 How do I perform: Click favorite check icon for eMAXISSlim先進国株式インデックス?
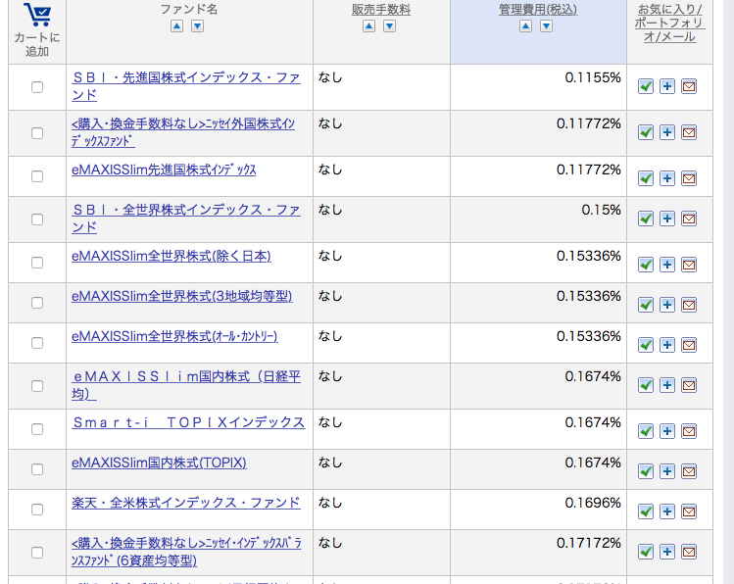point(646,178)
